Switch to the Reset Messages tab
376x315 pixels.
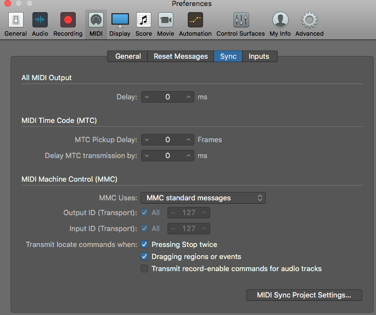point(181,57)
